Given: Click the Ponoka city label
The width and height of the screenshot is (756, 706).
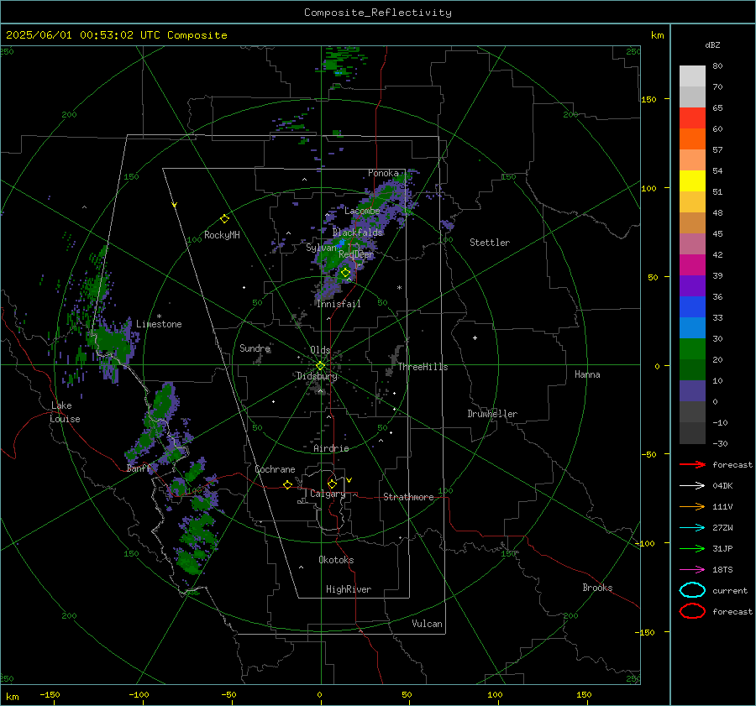Looking at the screenshot, I should pos(383,173).
